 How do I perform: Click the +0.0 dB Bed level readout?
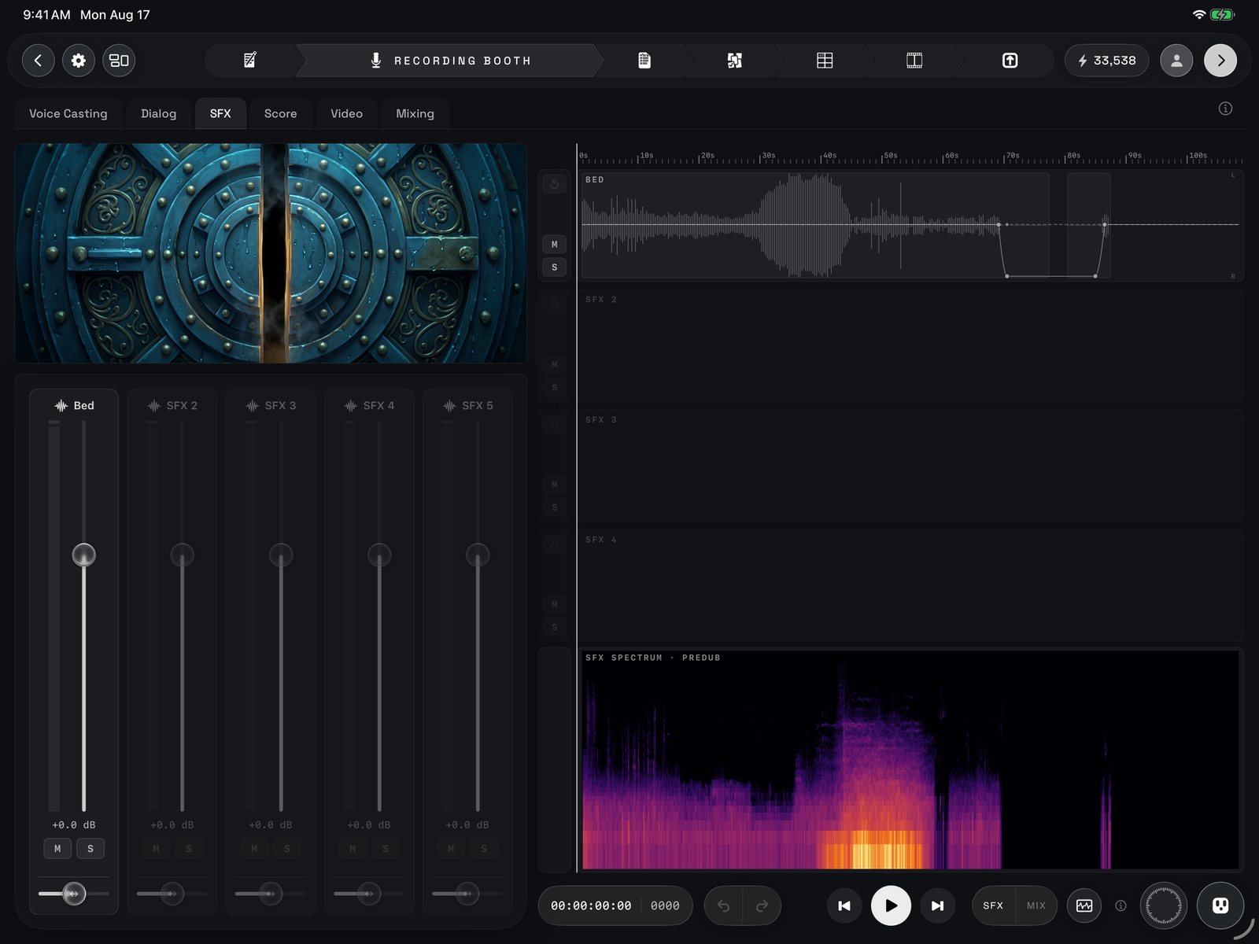pos(74,825)
